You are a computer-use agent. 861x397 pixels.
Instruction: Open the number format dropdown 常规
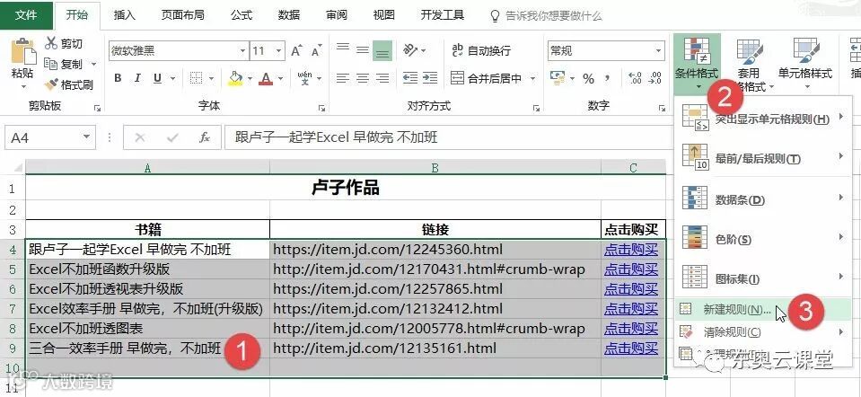click(658, 51)
